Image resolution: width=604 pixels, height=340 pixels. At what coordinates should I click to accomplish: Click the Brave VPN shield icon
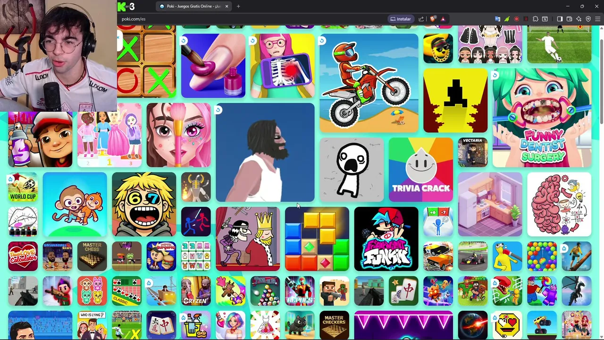588,19
